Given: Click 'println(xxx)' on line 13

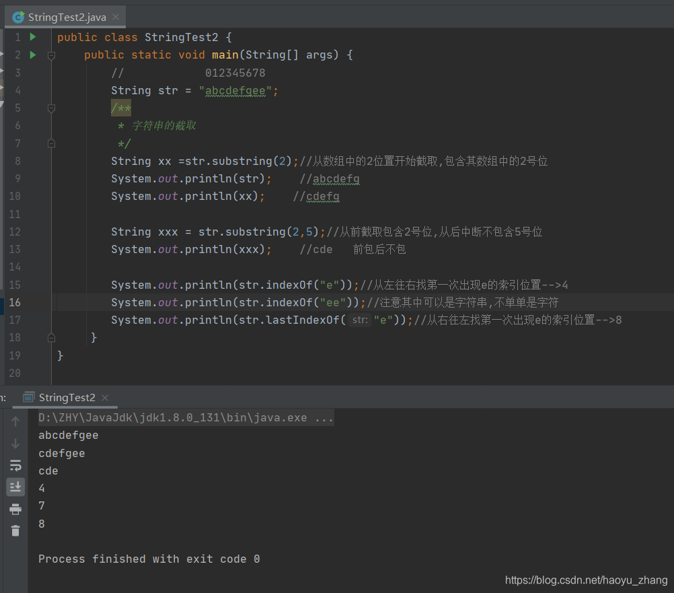Looking at the screenshot, I should (225, 250).
